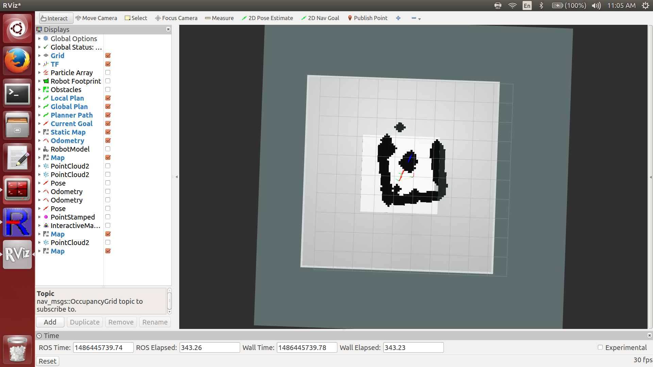This screenshot has width=653, height=367.
Task: Open the system session gear menu
Action: click(x=645, y=5)
